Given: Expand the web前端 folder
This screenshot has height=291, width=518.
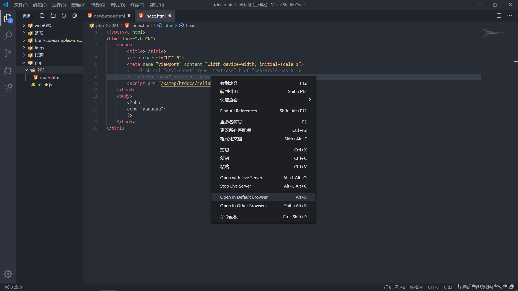Looking at the screenshot, I should click(24, 25).
